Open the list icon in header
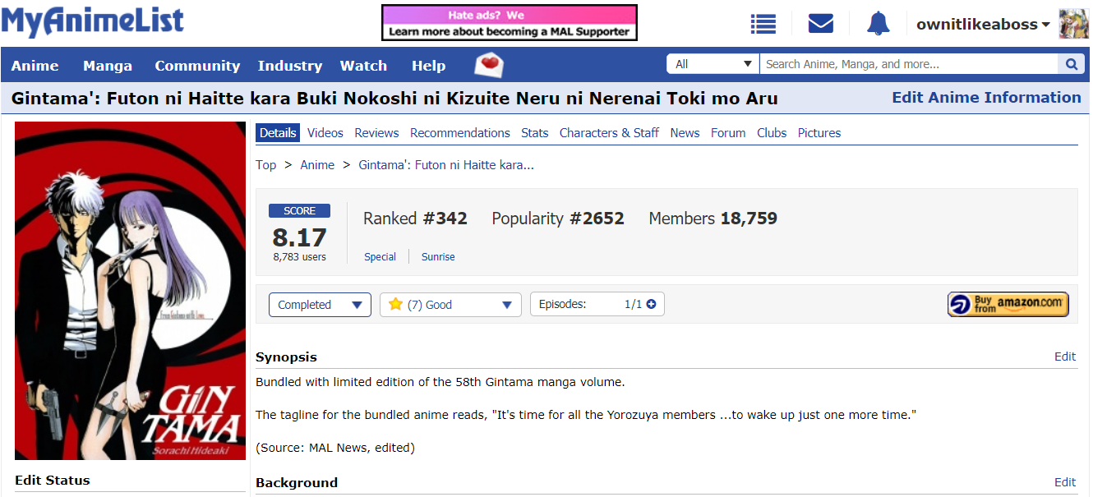The height and width of the screenshot is (497, 1093). click(763, 25)
